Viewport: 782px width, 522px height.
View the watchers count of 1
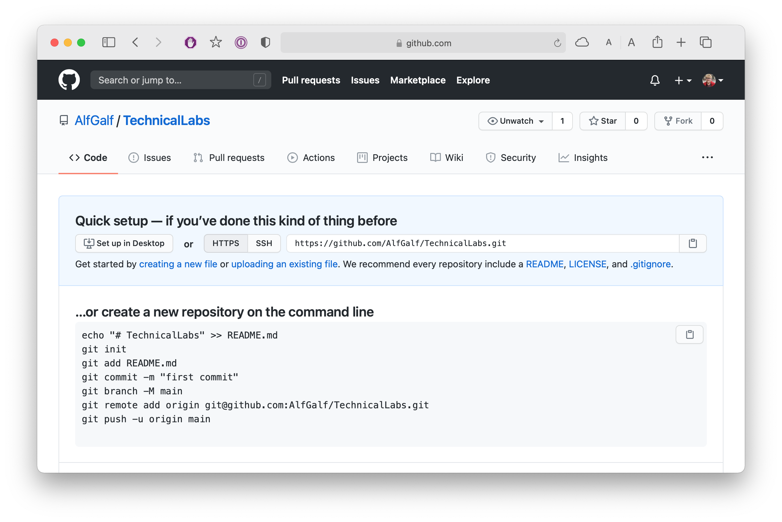pos(562,121)
